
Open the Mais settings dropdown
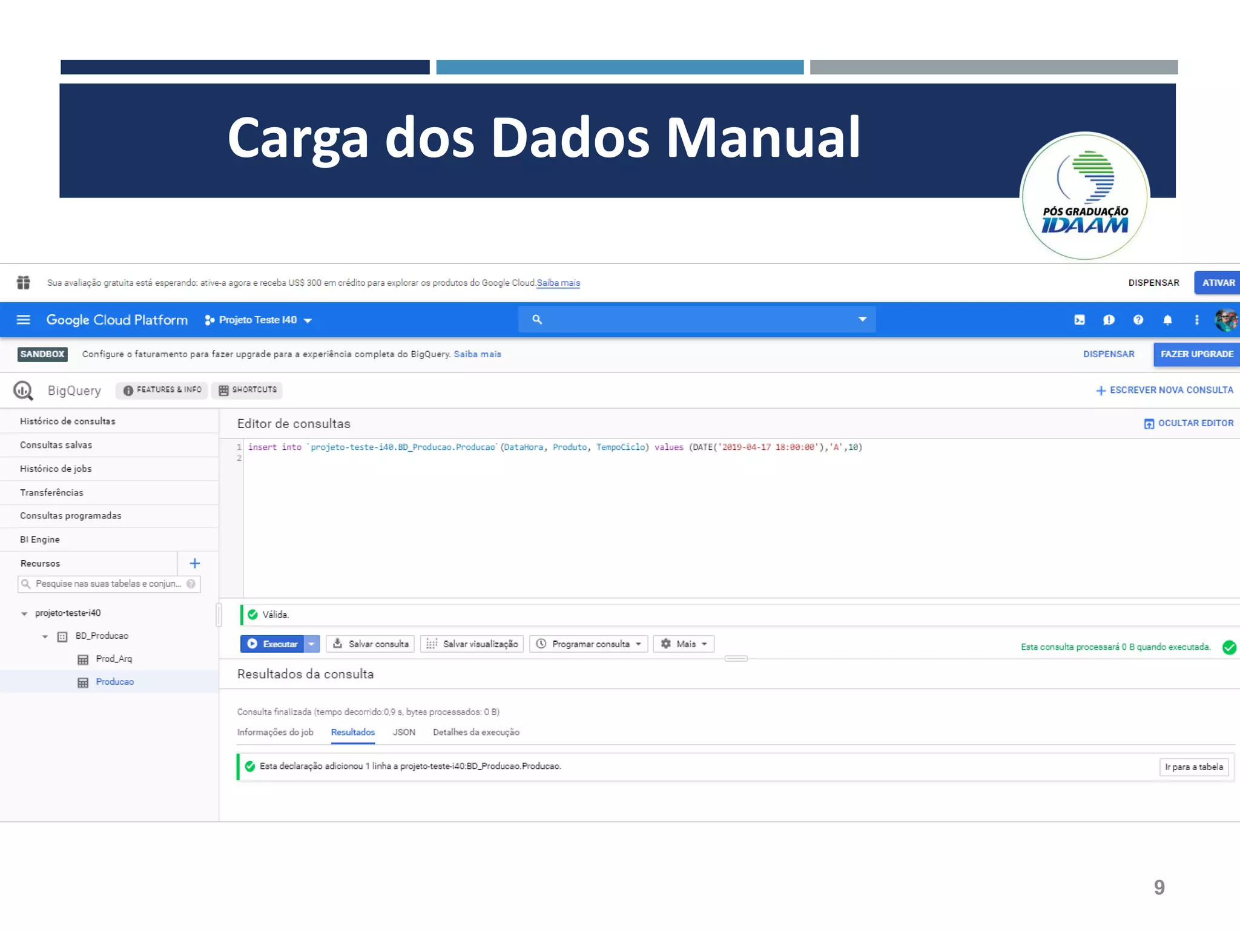[684, 644]
